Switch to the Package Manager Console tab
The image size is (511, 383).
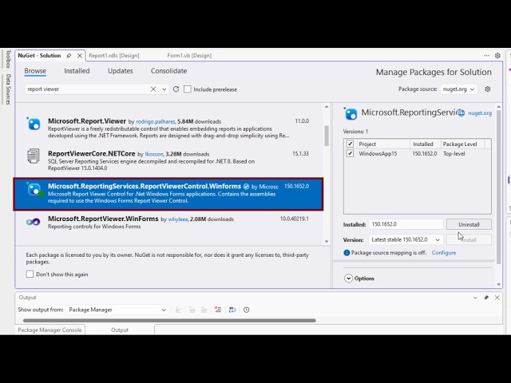click(x=50, y=330)
